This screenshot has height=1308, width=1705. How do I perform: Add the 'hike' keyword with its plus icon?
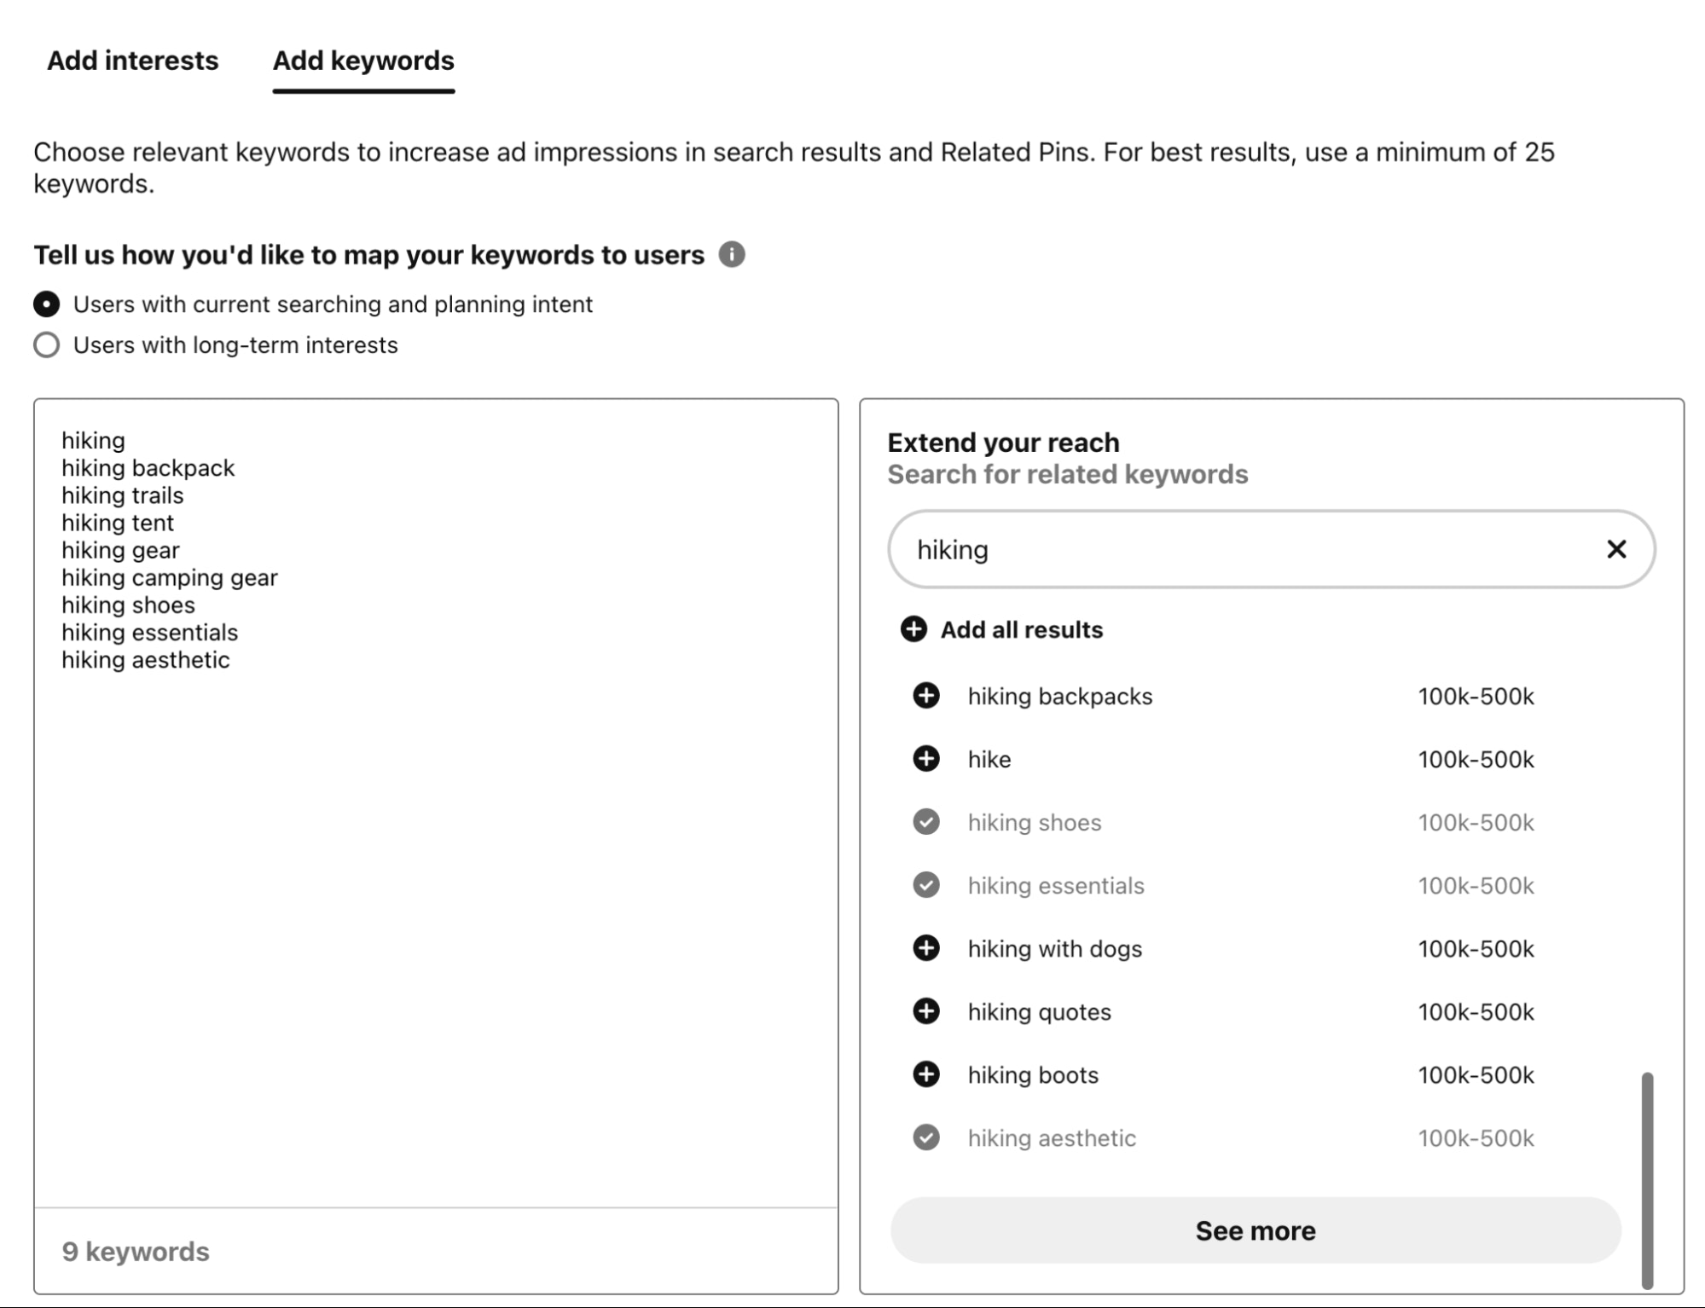point(926,759)
